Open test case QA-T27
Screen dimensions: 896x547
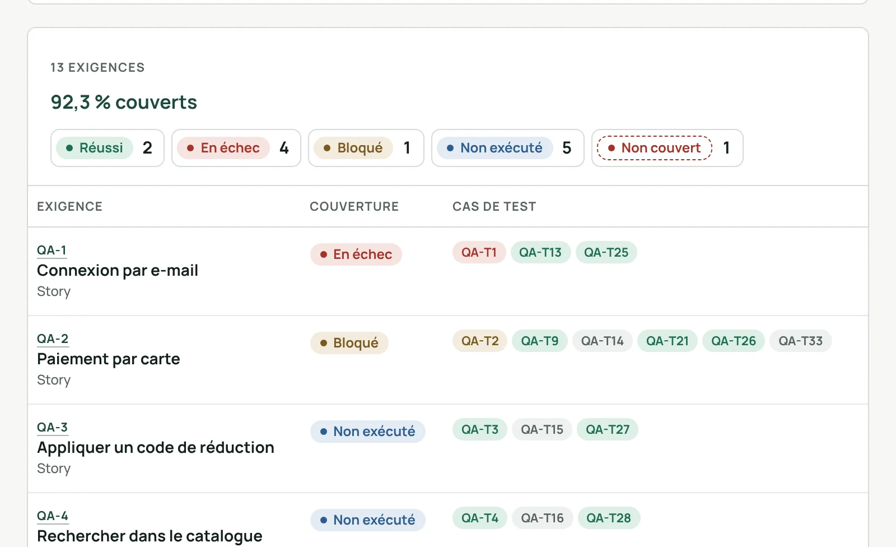pos(608,429)
